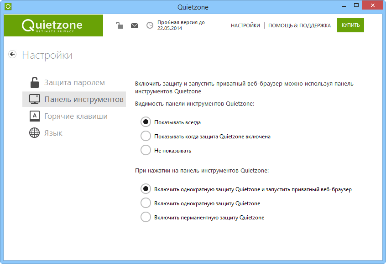Choose 'Включить однократную защиту Quietzone' only
Viewport: 386px width, 264px height.
click(x=146, y=203)
